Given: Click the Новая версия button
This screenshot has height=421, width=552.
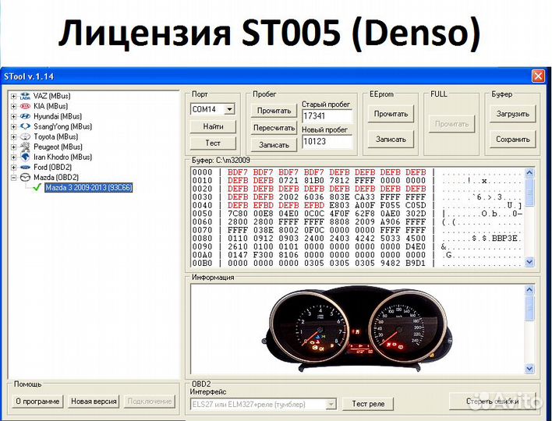Looking at the screenshot, I should [94, 402].
